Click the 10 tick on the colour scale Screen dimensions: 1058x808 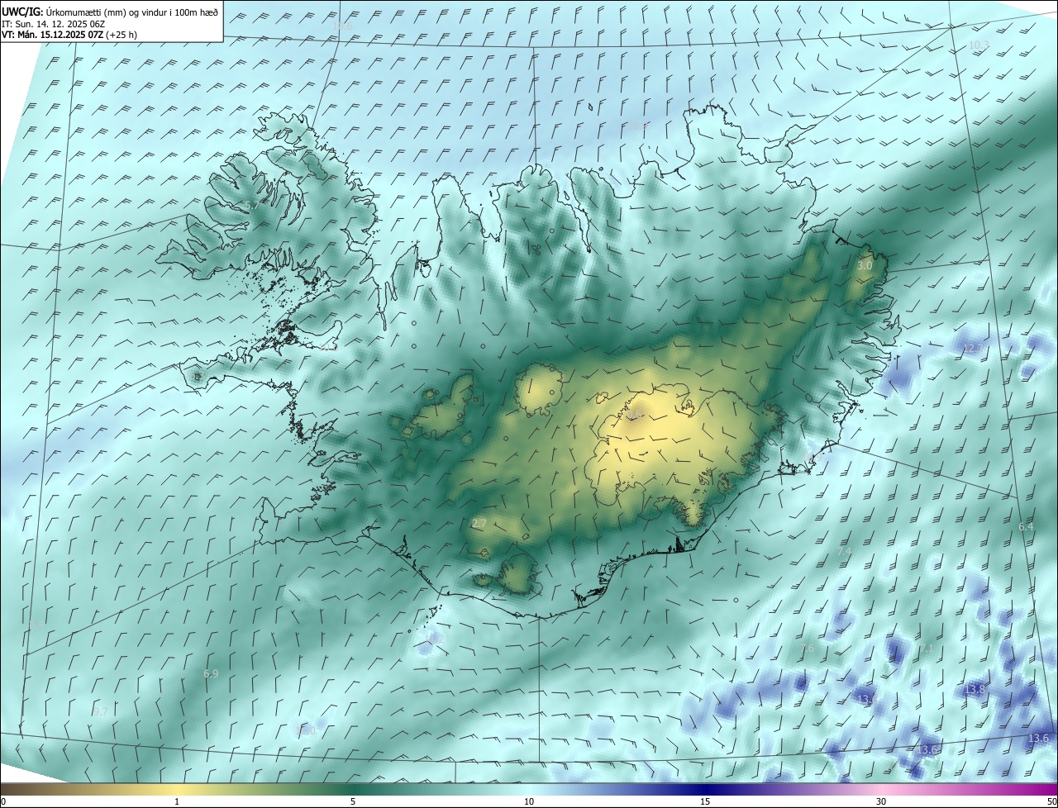coord(529,801)
